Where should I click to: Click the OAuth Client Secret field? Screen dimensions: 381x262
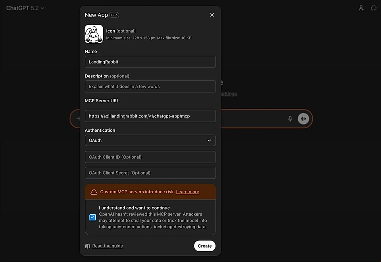pyautogui.click(x=150, y=173)
